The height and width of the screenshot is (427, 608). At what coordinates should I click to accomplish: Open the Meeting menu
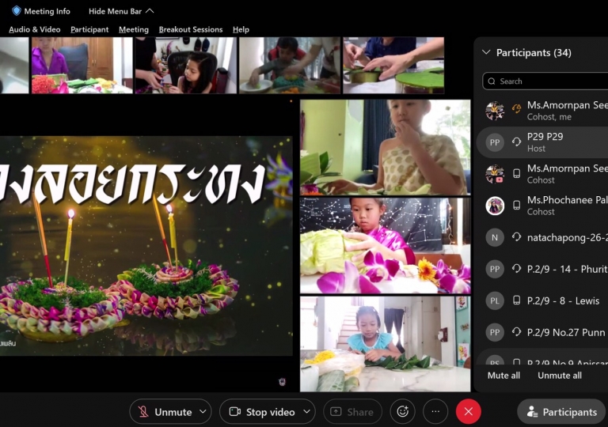[134, 29]
